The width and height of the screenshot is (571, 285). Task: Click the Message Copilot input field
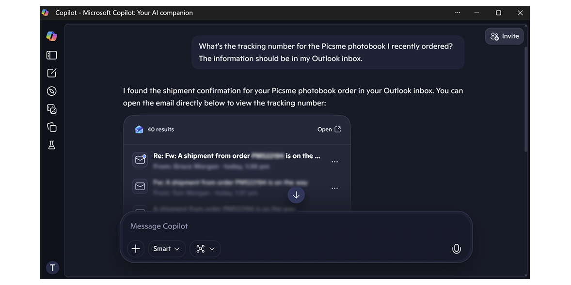coord(291,226)
